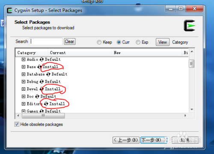Maximize the Cygwin Setup window

point(181,9)
